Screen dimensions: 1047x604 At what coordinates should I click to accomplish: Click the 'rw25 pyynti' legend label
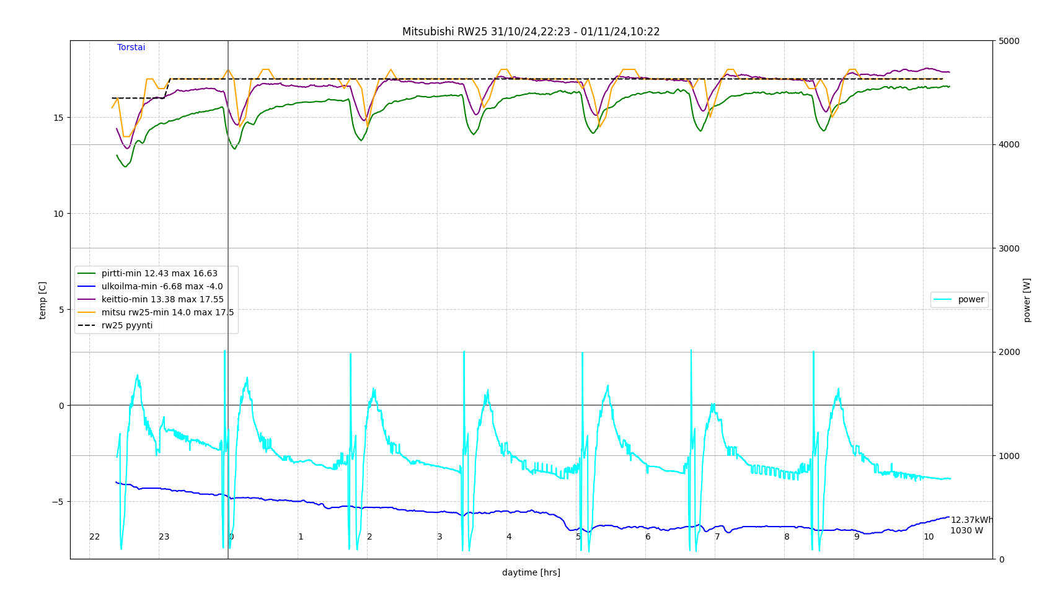(x=127, y=326)
